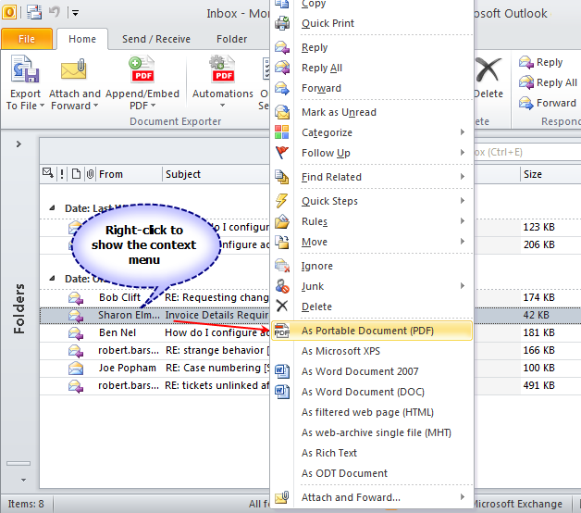Click the Automations gear PDF icon
The width and height of the screenshot is (581, 513).
(x=222, y=69)
